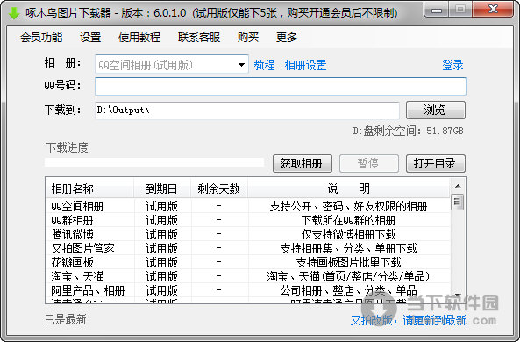Select the QQ群相册 row
Screen dimensions: 520x342
pos(248,220)
